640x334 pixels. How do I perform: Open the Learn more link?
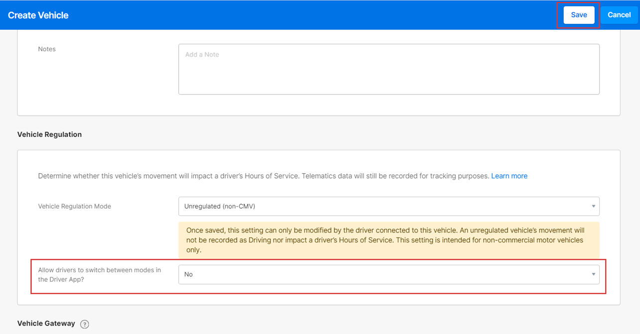pos(509,176)
